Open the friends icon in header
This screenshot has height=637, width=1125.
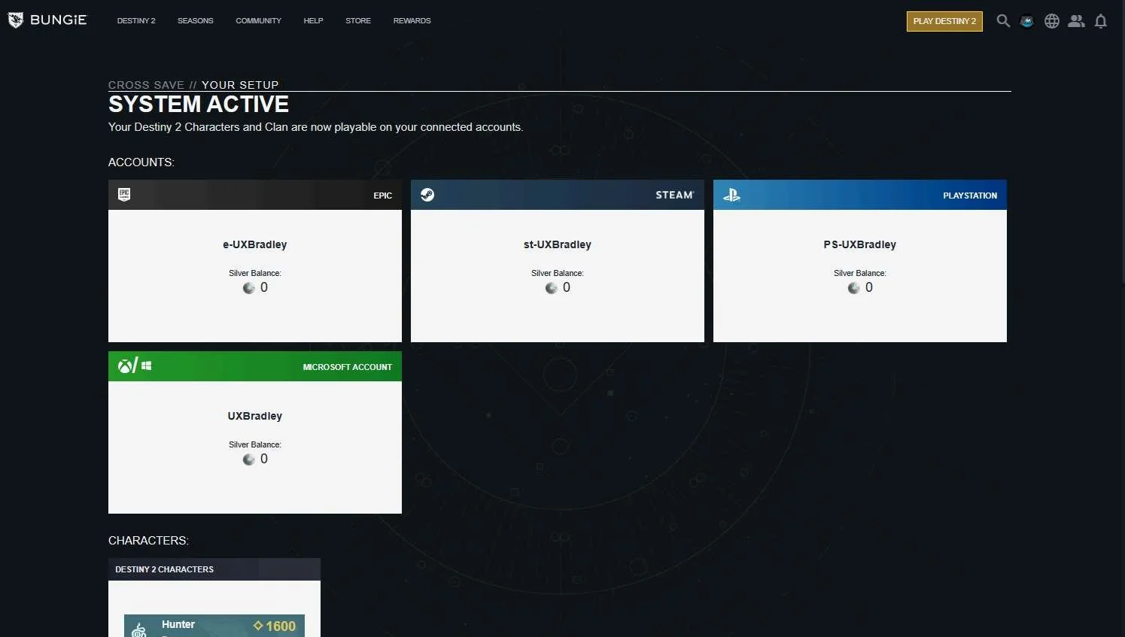tap(1077, 21)
